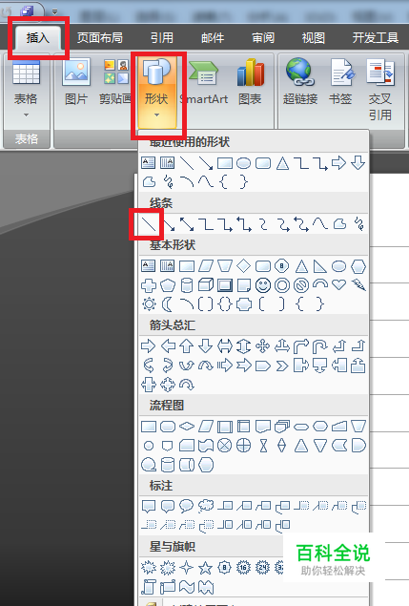Choose the flowchart delay shape
409x606 pixels.
tap(358, 446)
